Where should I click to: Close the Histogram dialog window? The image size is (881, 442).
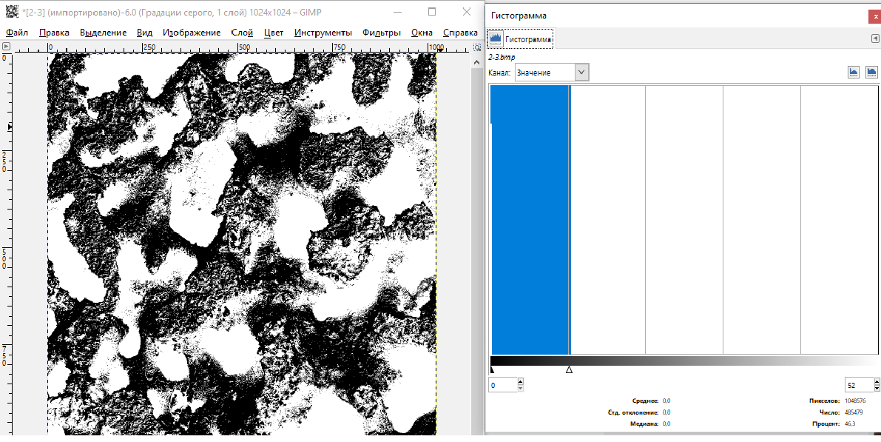pos(873,16)
